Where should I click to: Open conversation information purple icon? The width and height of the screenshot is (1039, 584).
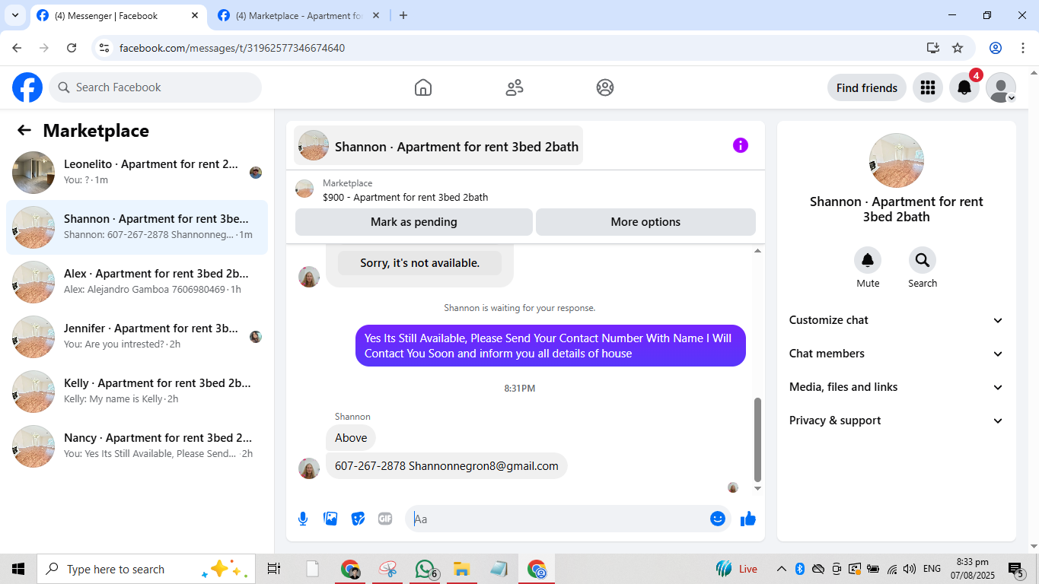coord(741,145)
